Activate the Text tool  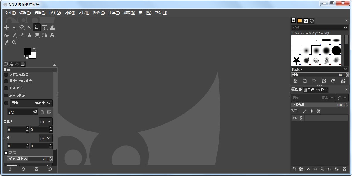coord(52,35)
